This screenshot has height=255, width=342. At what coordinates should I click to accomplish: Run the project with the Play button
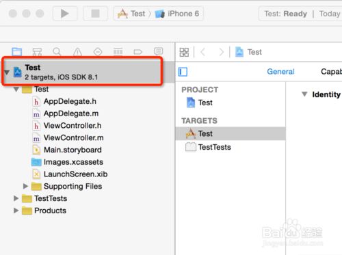65,14
